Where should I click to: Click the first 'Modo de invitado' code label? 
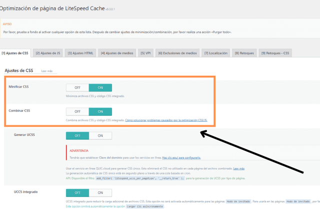coord(238,201)
